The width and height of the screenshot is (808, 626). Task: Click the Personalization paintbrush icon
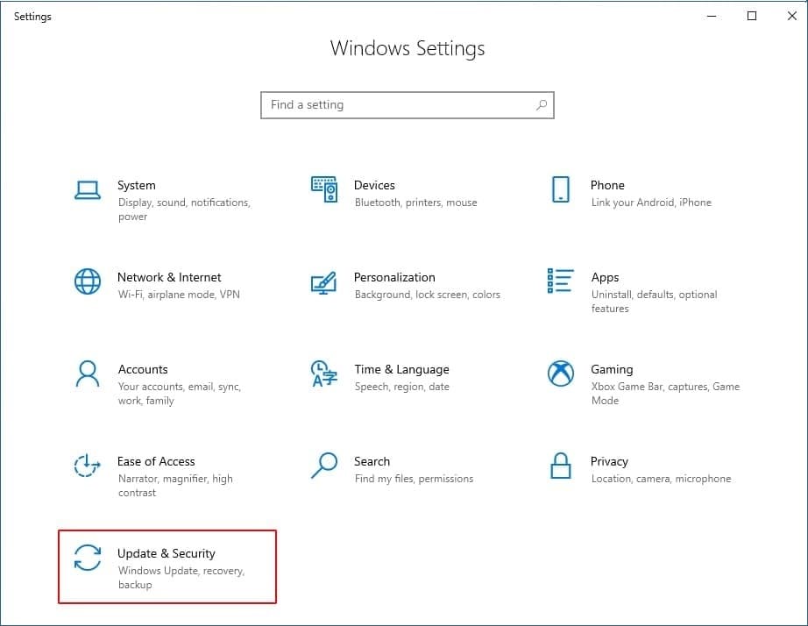324,282
